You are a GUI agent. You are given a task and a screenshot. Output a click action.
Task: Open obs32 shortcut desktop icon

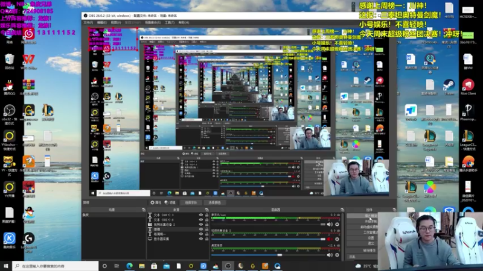[9, 114]
